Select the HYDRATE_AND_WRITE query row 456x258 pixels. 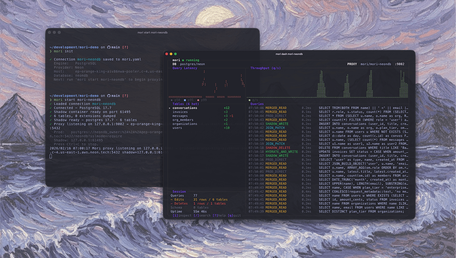(x=328, y=152)
